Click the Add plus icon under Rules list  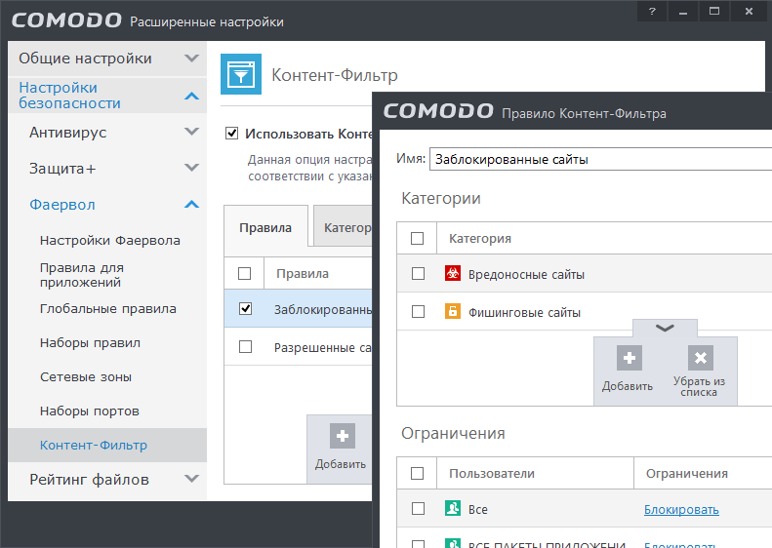point(343,436)
